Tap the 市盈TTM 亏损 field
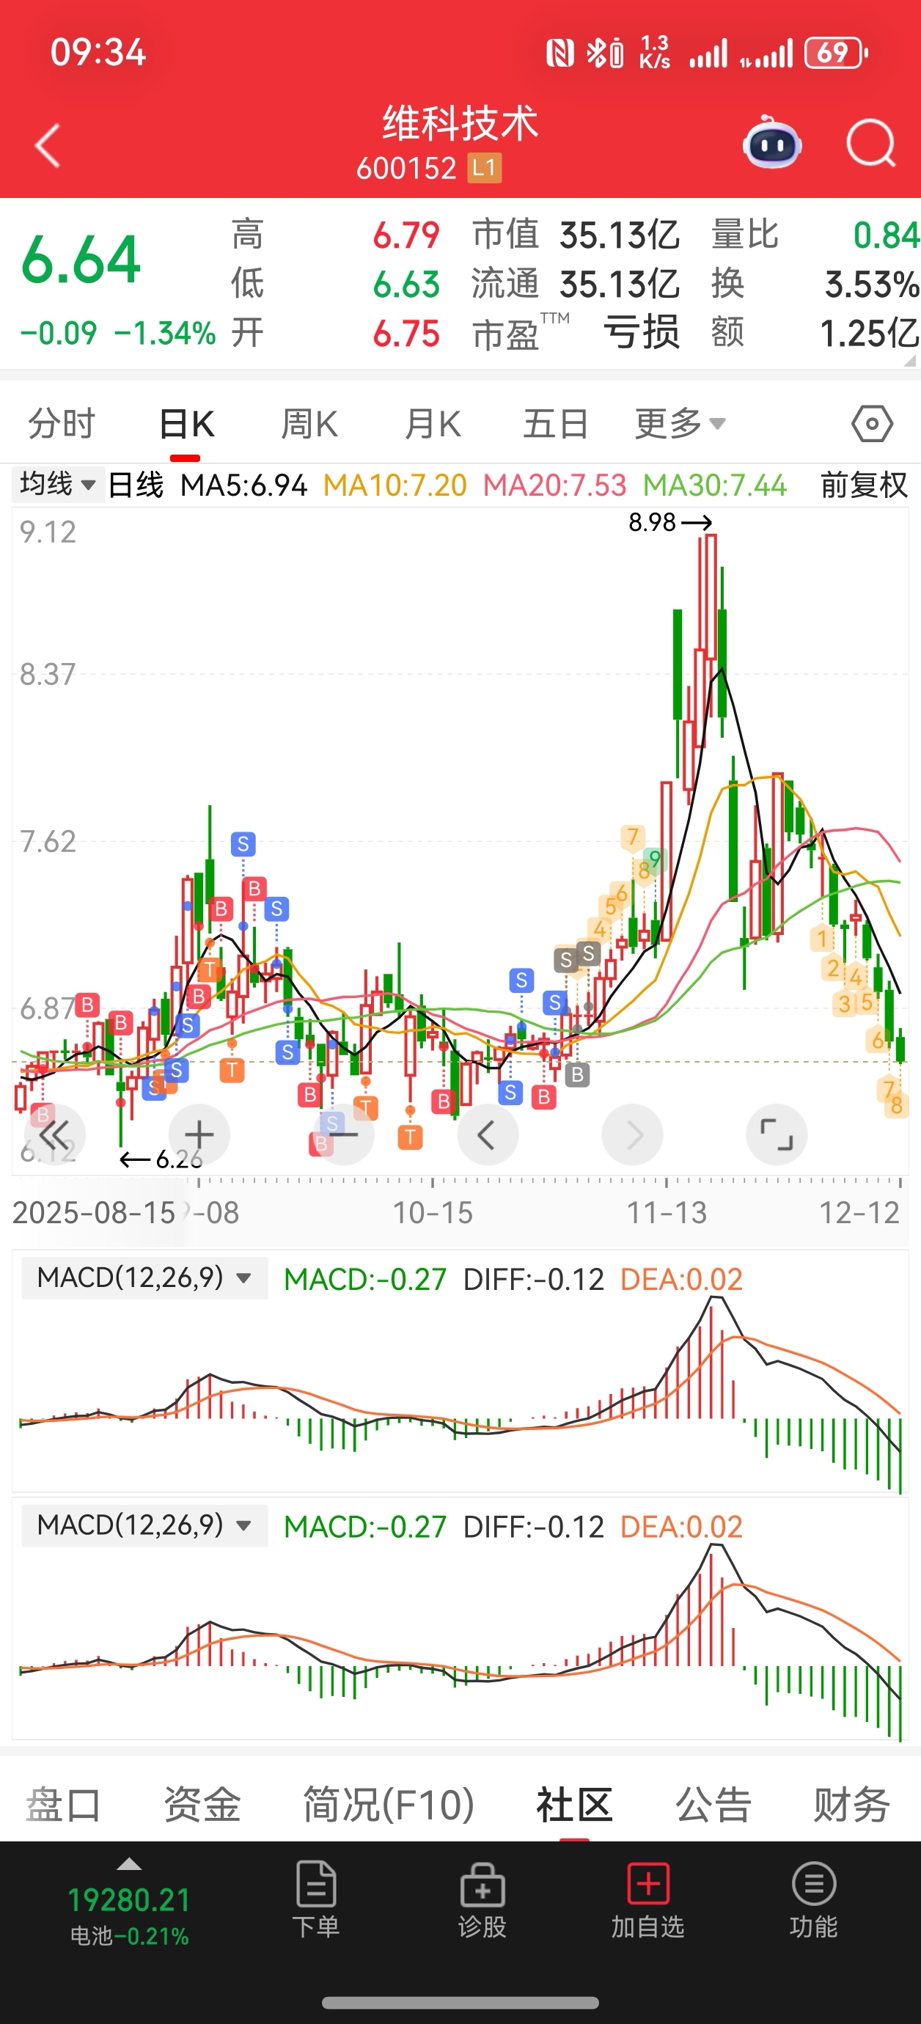Screen dimensions: 921x2024 [576, 332]
